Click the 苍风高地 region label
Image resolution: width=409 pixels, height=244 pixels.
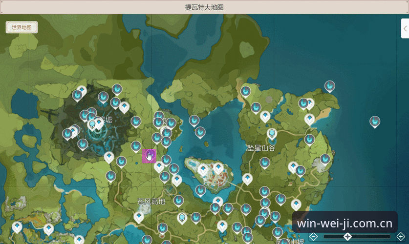coord(151,201)
